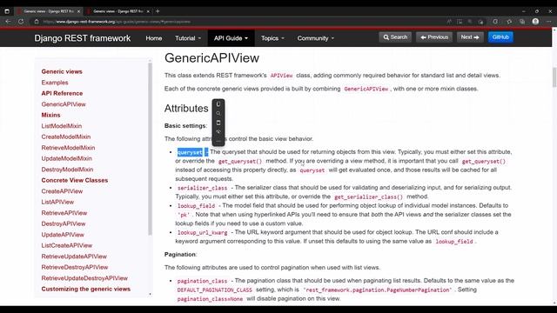Open the Mixins sidebar heading
Viewport: 557px width, 313px height.
pos(50,115)
